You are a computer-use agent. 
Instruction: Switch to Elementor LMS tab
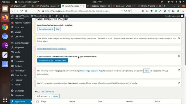point(124,6)
